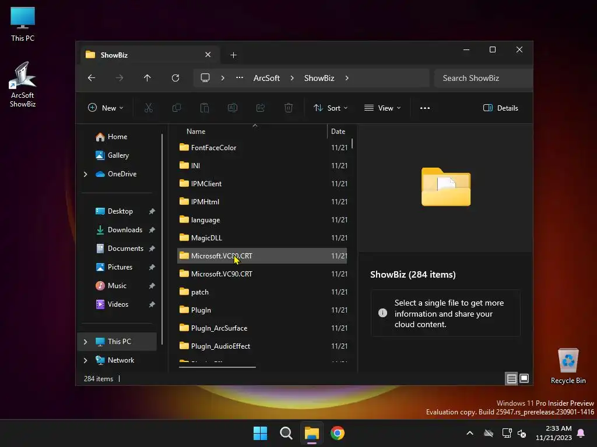Click File Explorer on the taskbar

tap(312, 433)
